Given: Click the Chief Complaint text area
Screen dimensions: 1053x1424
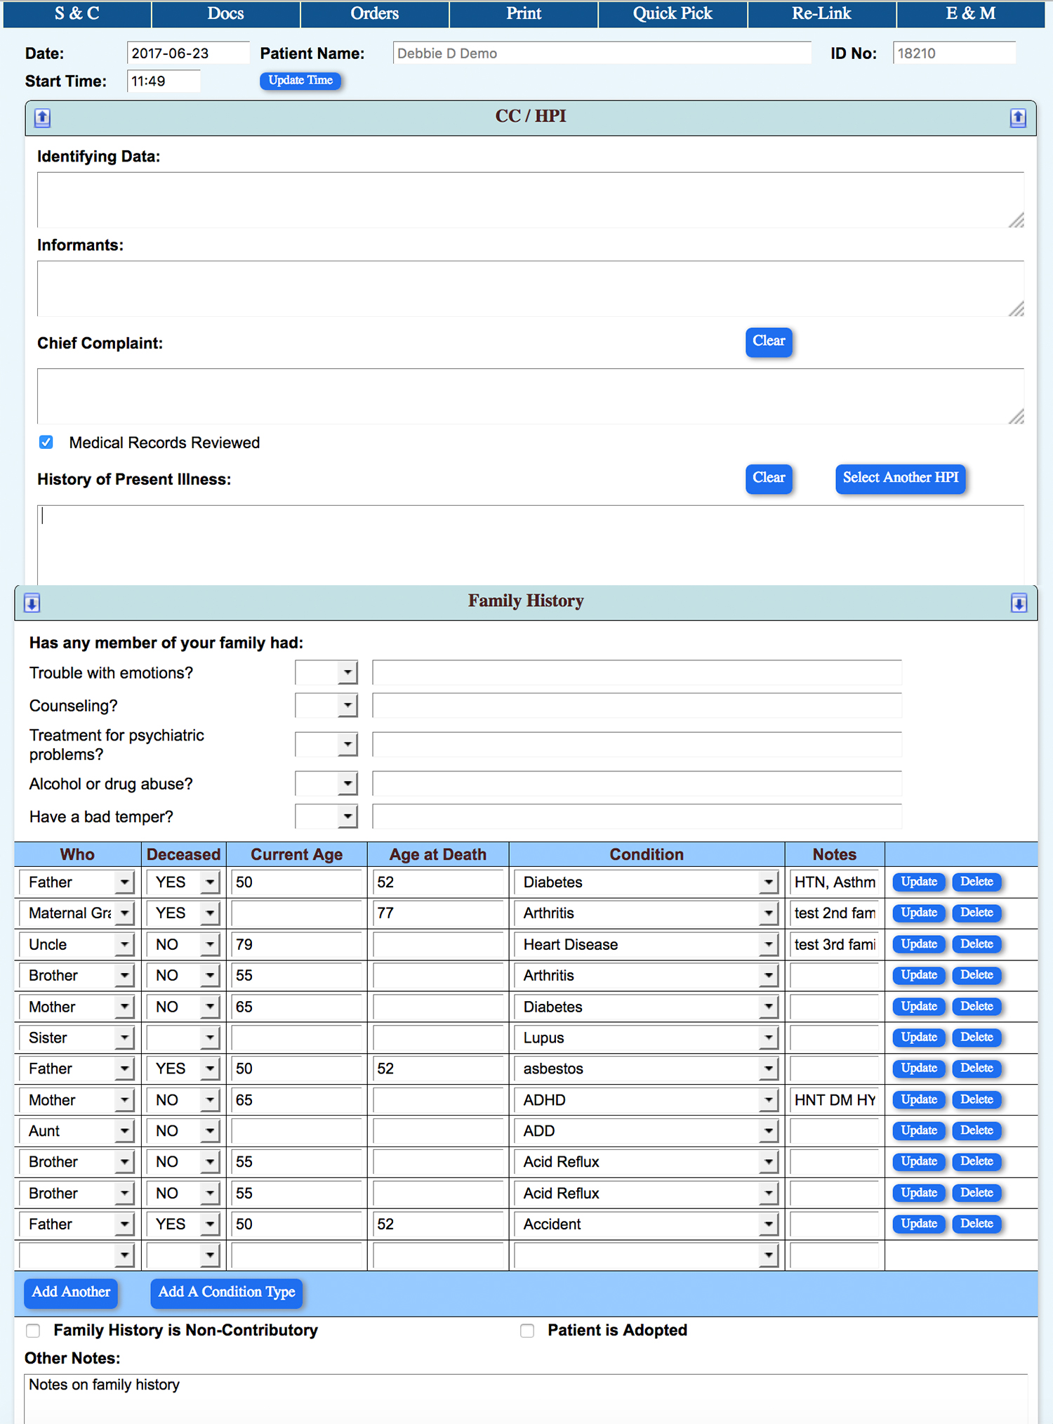Looking at the screenshot, I should [531, 396].
